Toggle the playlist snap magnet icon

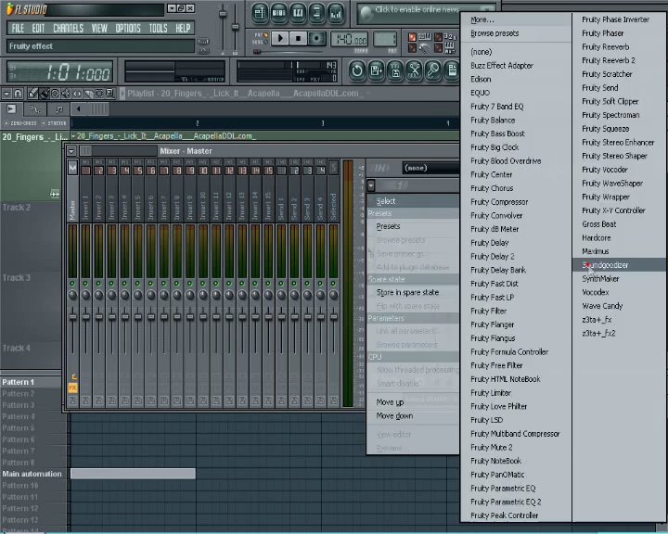18,94
